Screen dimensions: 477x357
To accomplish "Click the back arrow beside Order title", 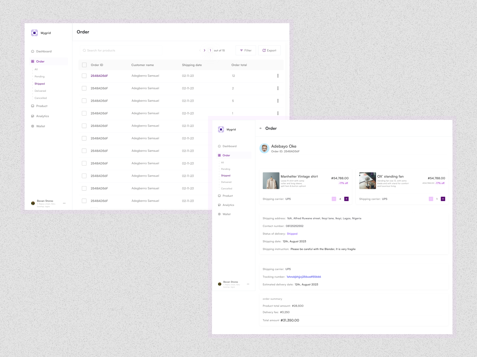I will click(261, 128).
